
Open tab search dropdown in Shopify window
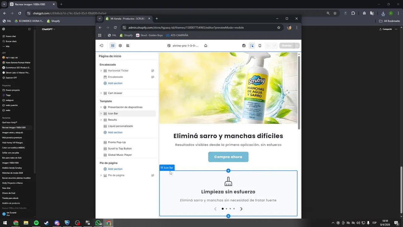pos(99,19)
